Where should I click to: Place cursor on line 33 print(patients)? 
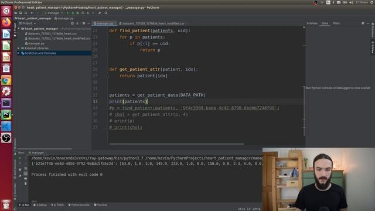pyautogui.click(x=129, y=101)
